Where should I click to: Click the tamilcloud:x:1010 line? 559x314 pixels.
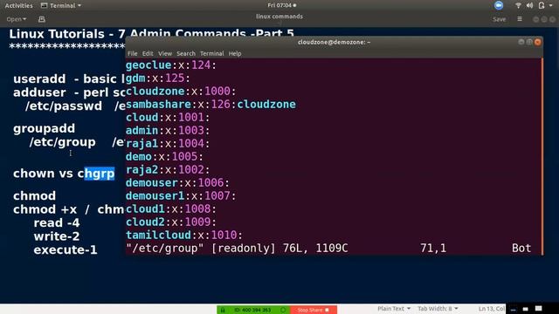pos(184,235)
